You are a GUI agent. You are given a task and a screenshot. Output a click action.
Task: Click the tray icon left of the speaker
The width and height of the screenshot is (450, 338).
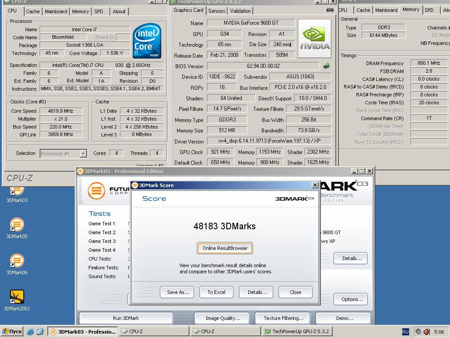(418, 332)
